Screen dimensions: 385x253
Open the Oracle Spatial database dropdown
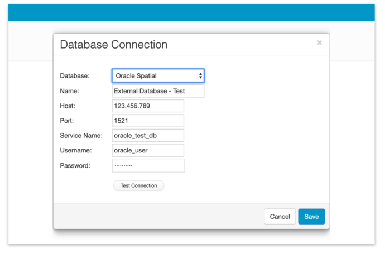click(x=158, y=75)
